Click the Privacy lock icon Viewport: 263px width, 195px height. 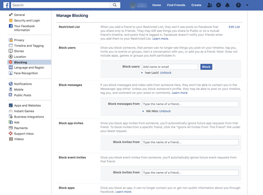tap(11, 40)
